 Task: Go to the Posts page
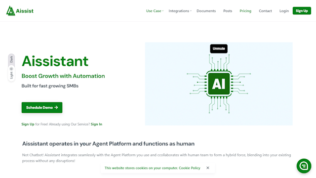[228, 11]
